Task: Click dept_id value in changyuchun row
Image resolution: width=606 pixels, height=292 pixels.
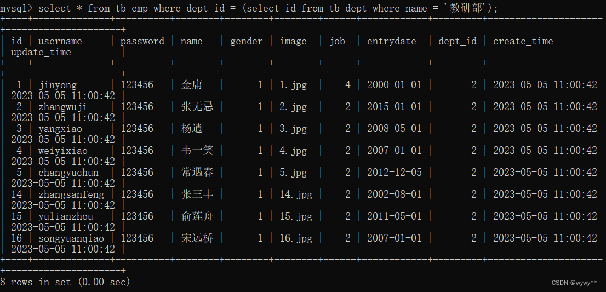Action: coord(474,172)
